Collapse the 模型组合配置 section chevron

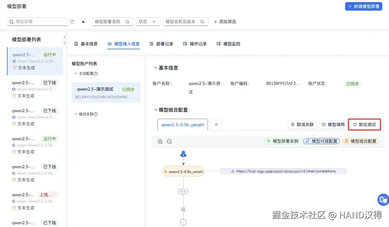click(156, 110)
